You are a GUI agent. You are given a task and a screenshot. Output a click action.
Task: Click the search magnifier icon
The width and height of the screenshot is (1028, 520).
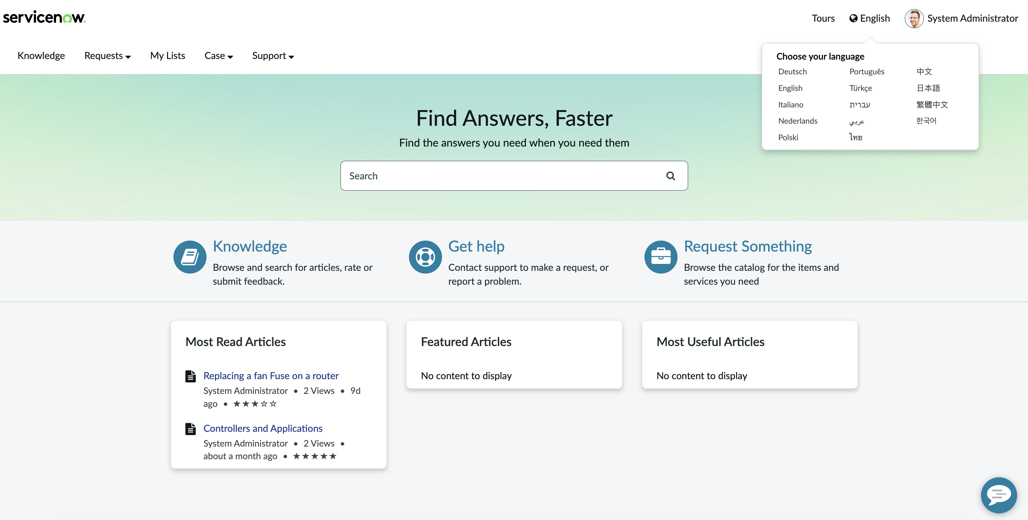point(670,176)
